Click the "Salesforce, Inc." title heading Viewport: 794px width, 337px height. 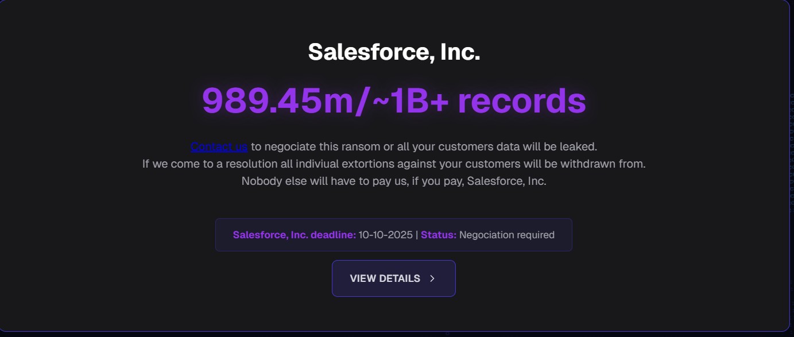pos(394,52)
